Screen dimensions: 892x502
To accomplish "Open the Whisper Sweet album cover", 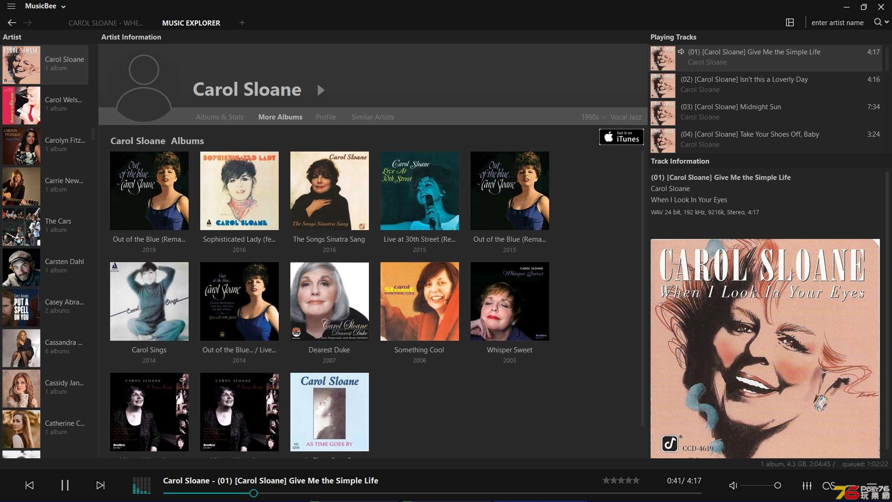I will 510,301.
